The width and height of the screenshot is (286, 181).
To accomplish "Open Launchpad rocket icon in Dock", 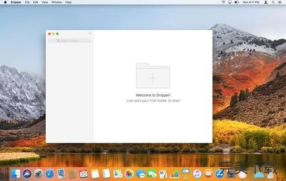I will point(38,173).
